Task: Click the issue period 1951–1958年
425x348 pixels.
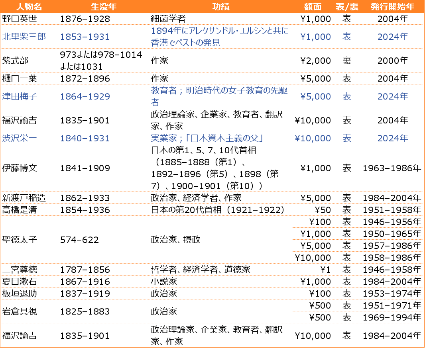Action: 392,210
